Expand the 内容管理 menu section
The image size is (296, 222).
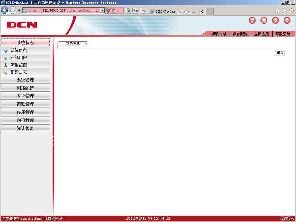coord(25,120)
